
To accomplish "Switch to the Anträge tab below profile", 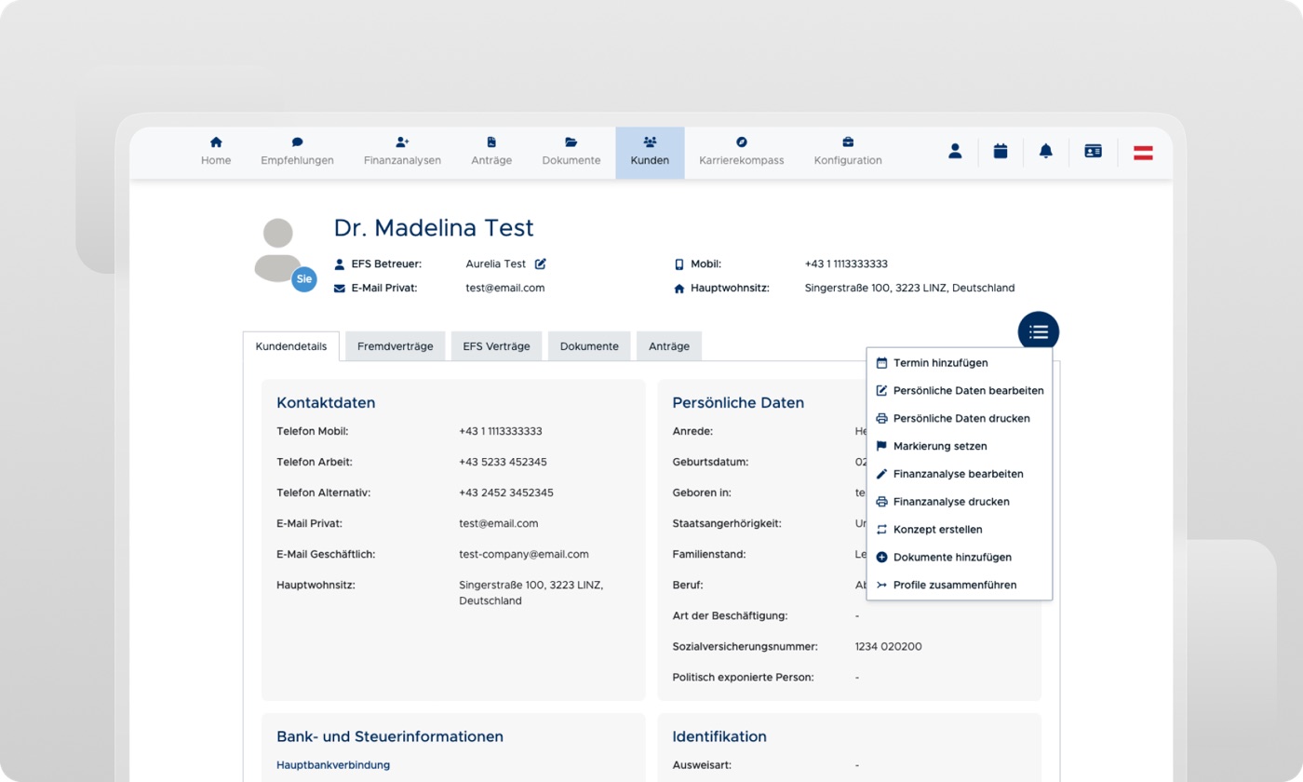I will click(669, 346).
